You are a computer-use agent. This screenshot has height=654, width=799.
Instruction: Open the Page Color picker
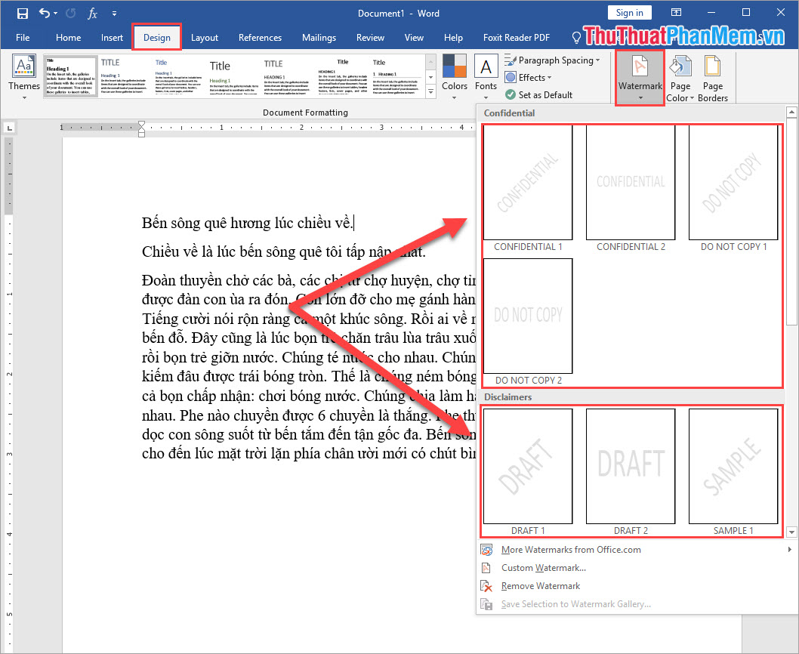[680, 78]
